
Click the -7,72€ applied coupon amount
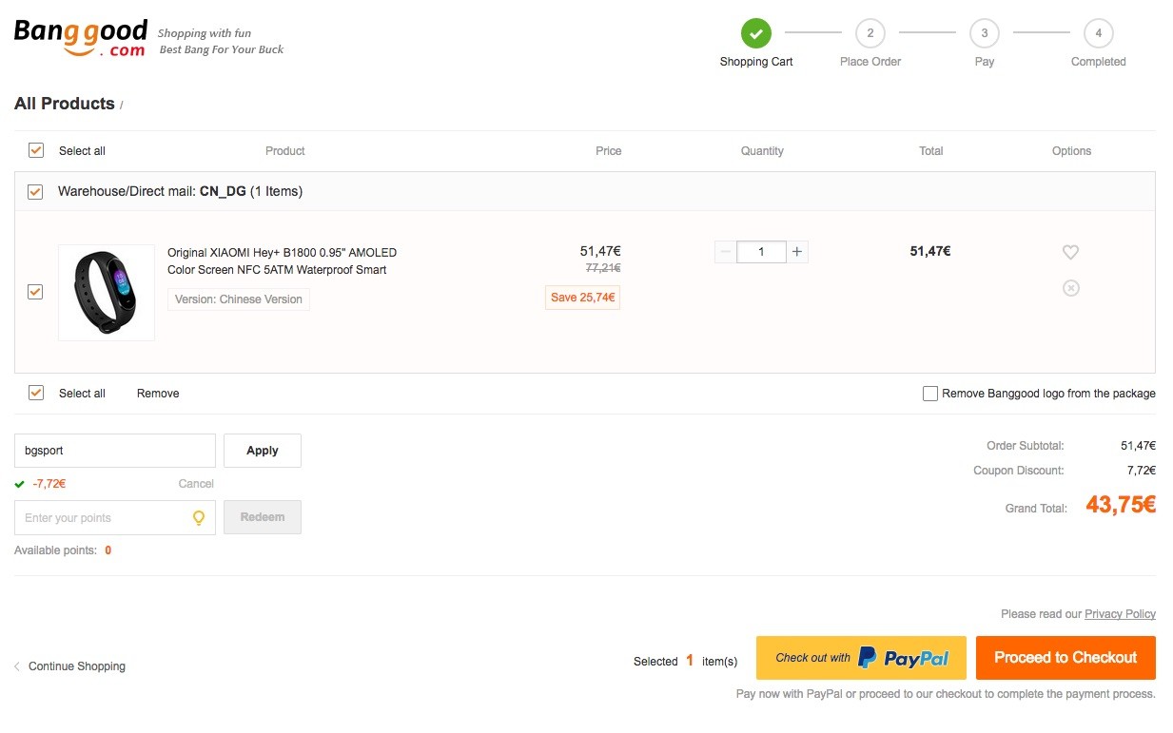[49, 484]
